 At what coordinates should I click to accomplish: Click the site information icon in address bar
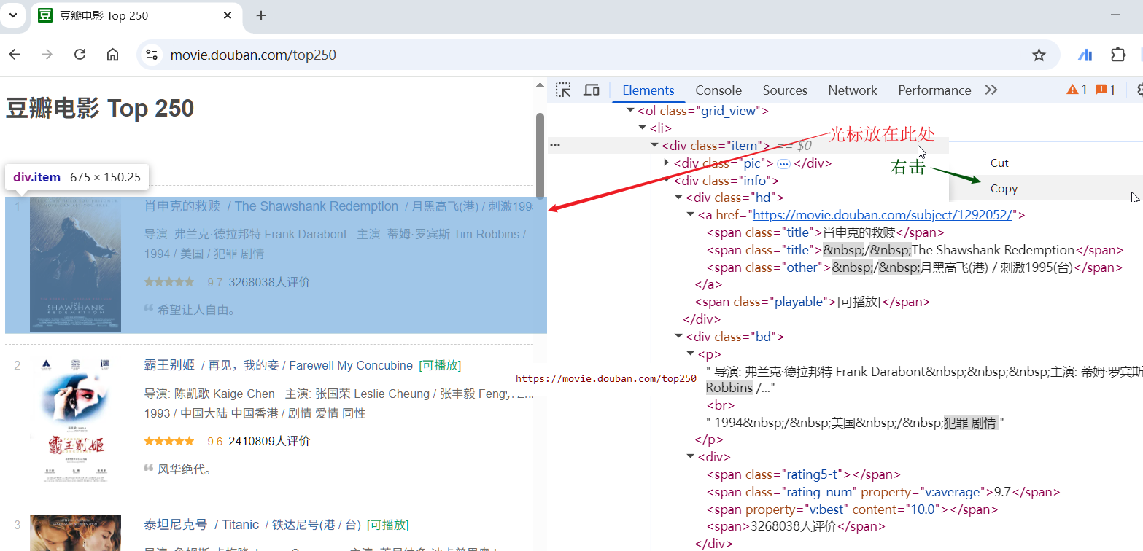(151, 55)
